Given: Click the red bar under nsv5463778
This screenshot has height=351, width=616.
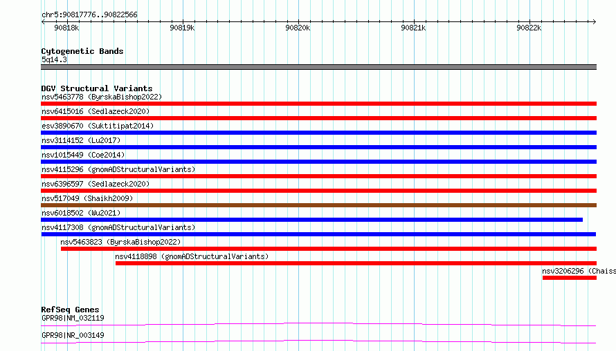Looking at the screenshot, I should coord(318,104).
